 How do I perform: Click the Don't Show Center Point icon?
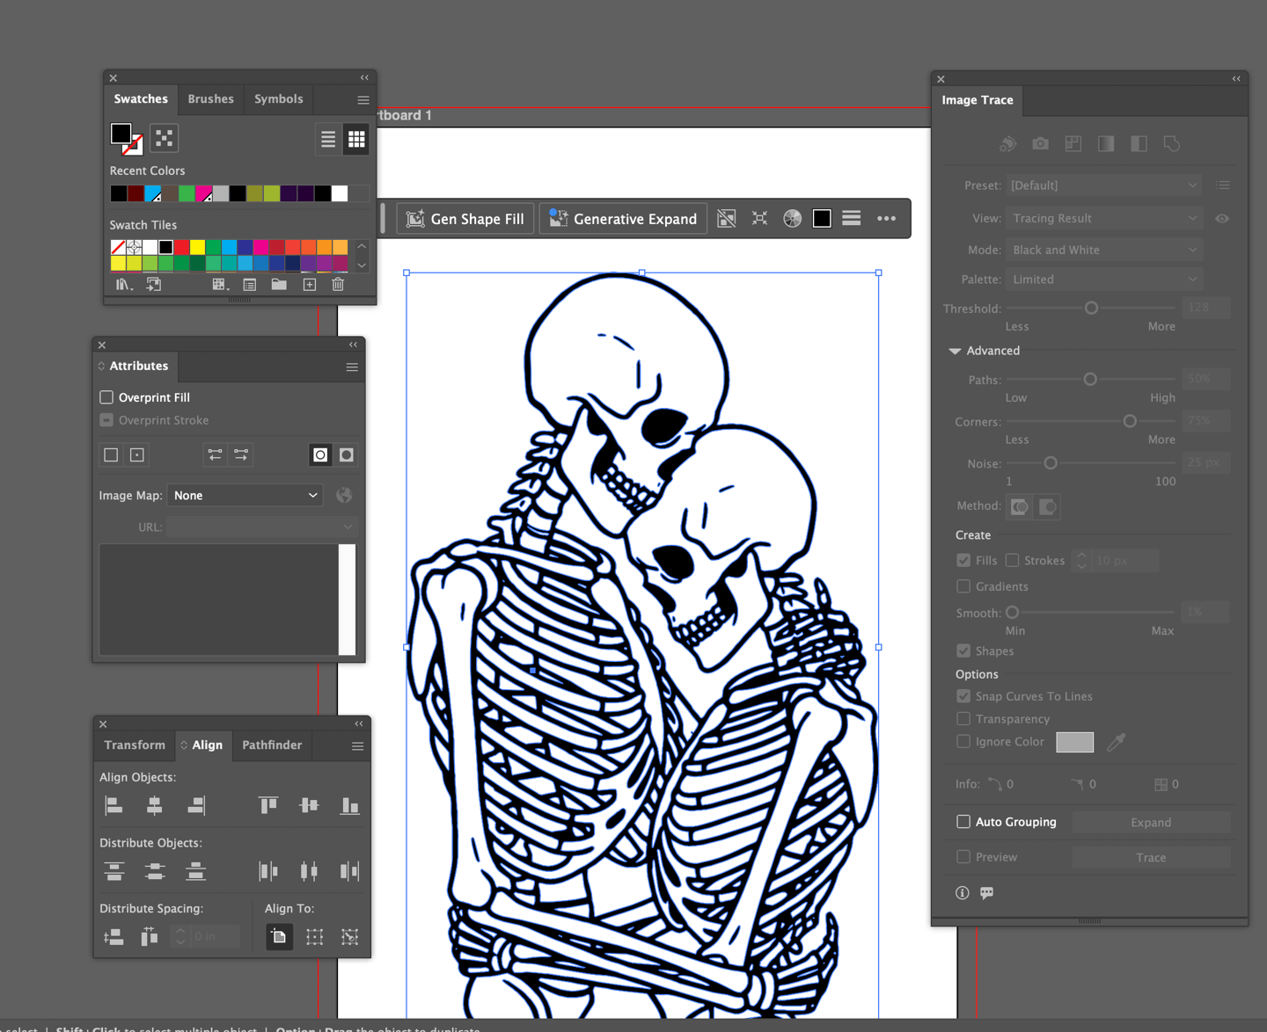tap(111, 454)
